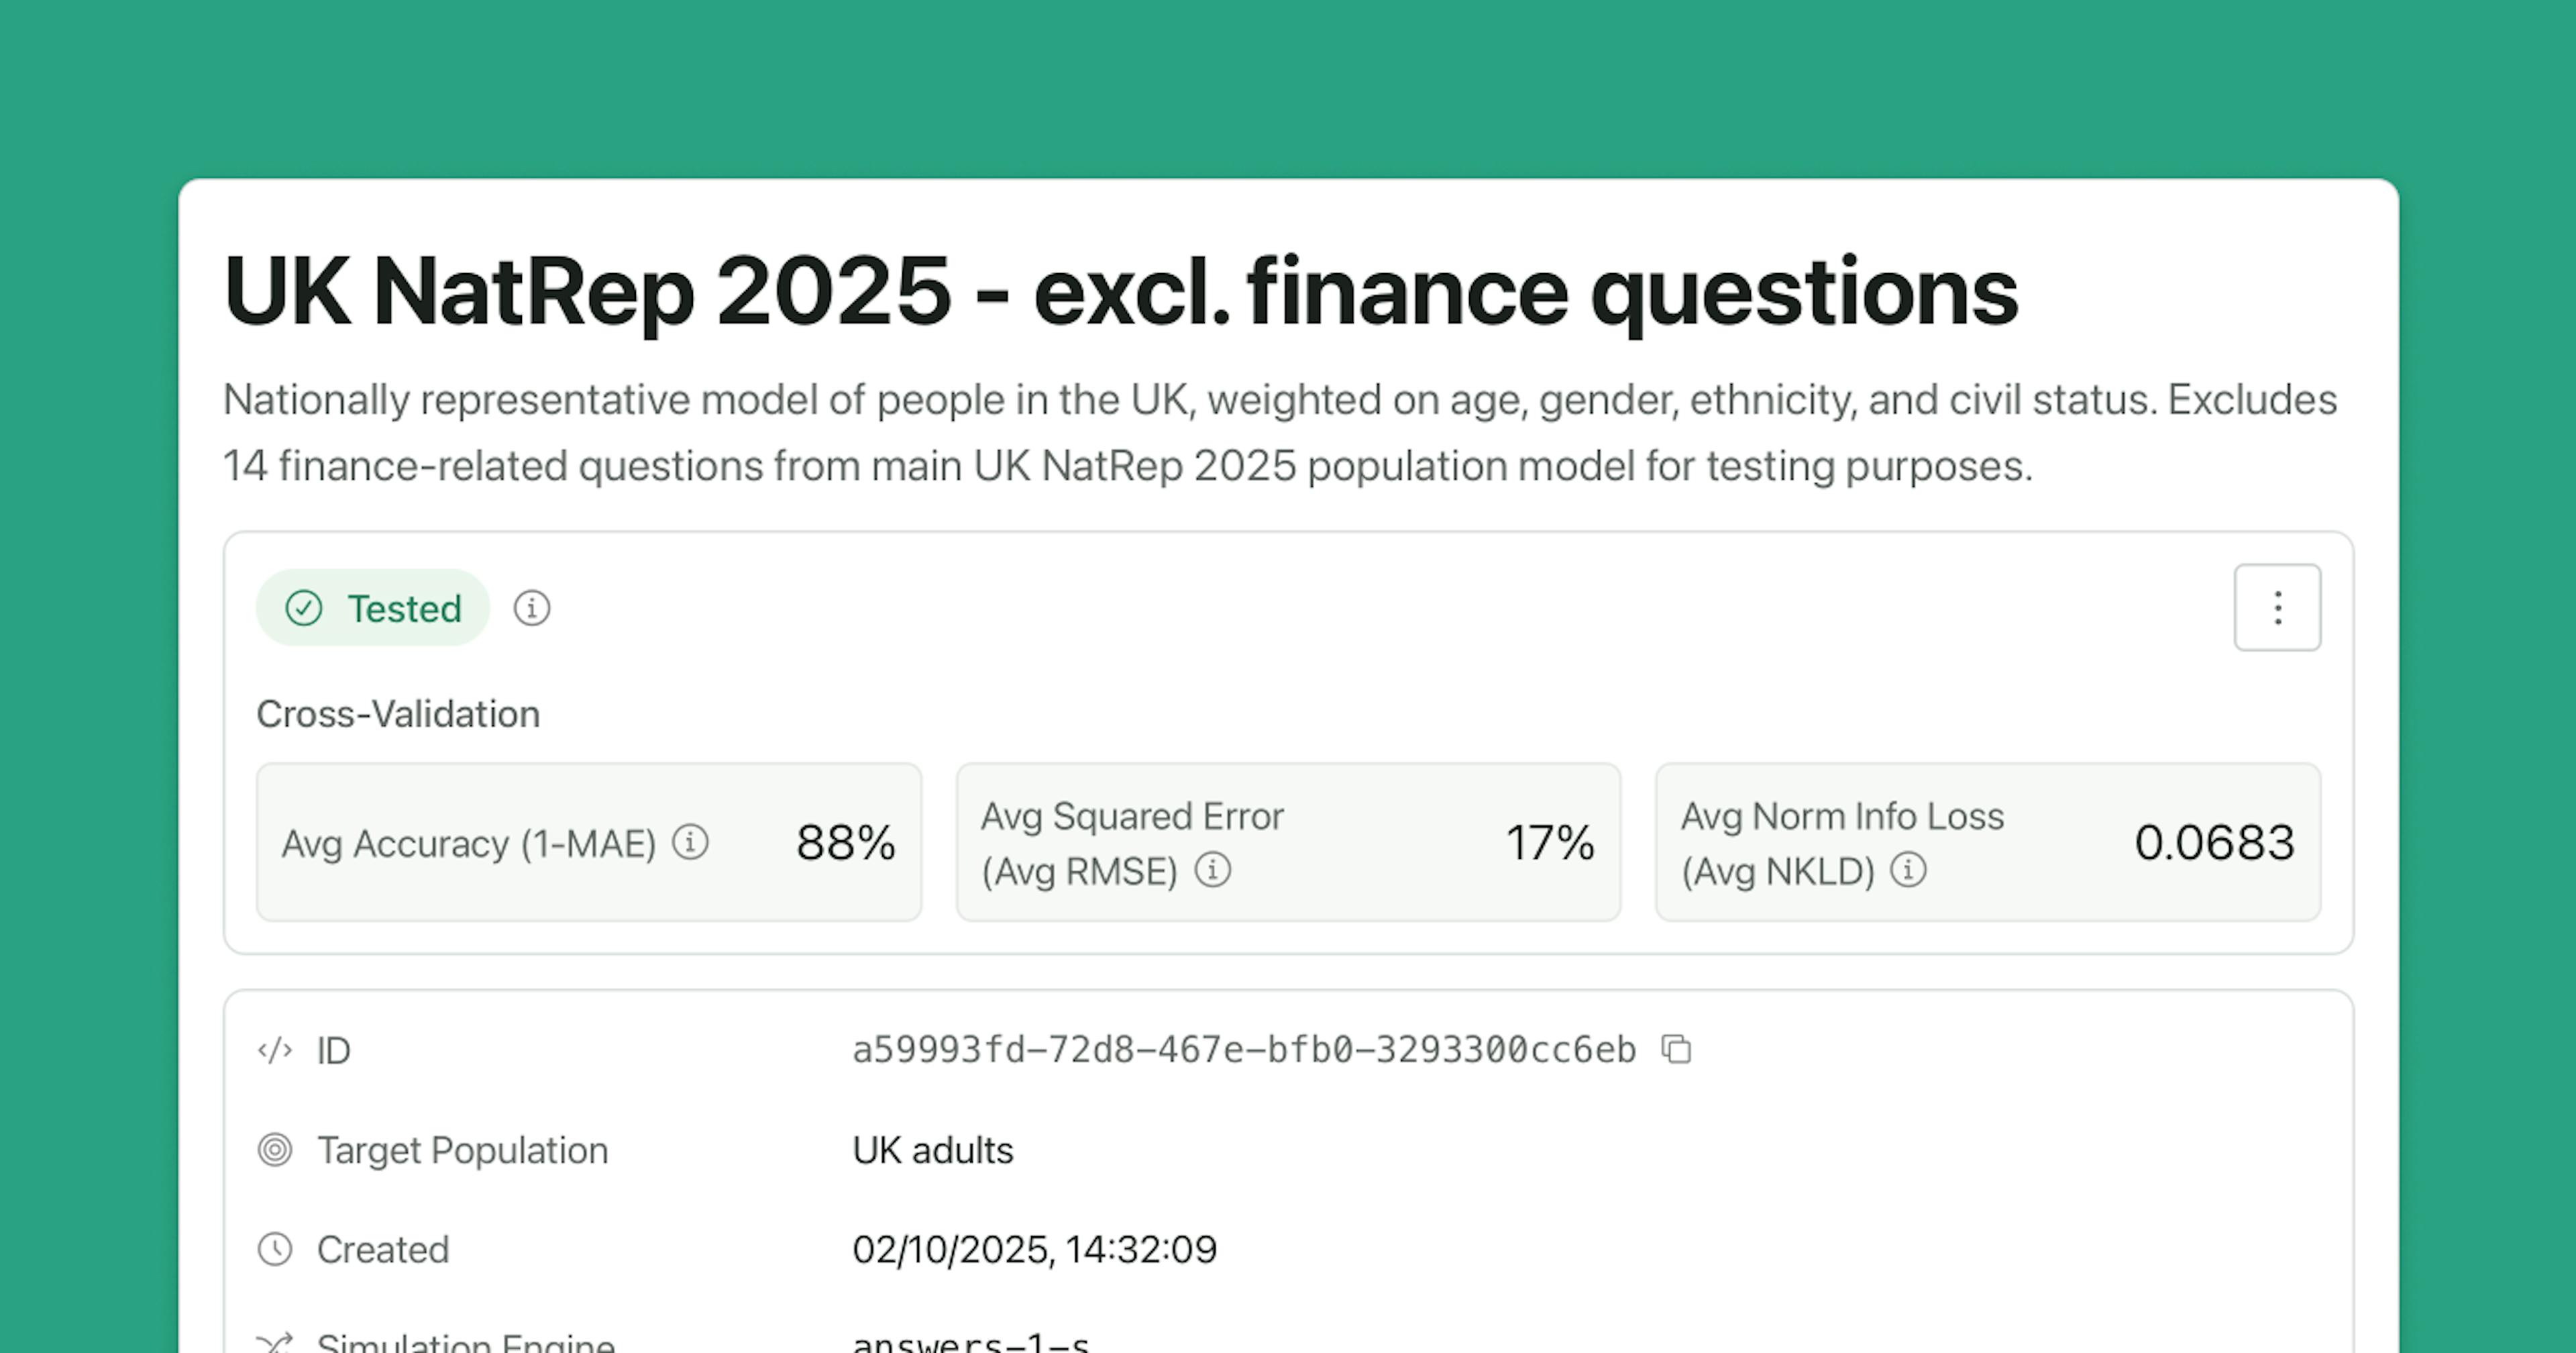Screen dimensions: 2576x1353
Task: Click the green Tested status badge
Action: (373, 609)
